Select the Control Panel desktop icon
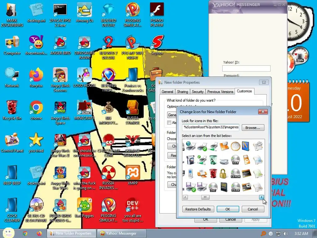This screenshot has height=238, width=317. [12, 143]
